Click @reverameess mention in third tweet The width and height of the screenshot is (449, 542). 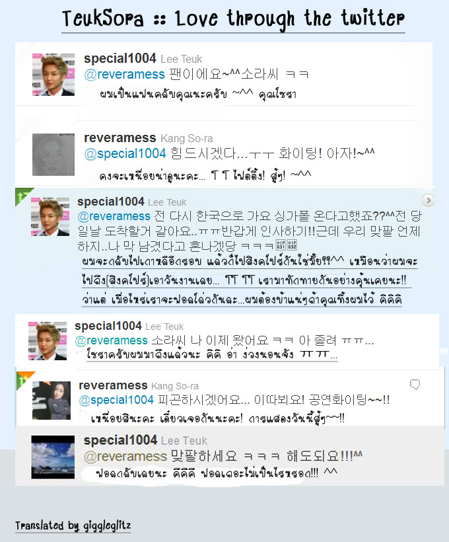pos(114,216)
